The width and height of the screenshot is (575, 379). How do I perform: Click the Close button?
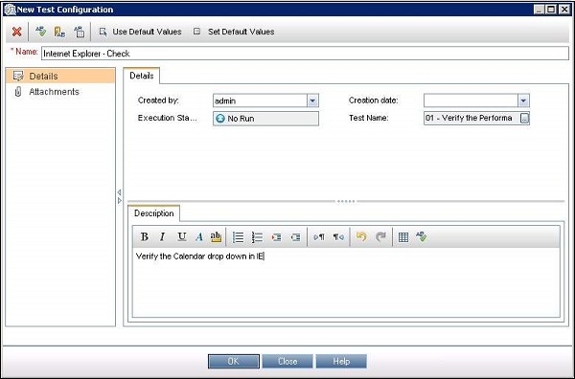pyautogui.click(x=287, y=361)
